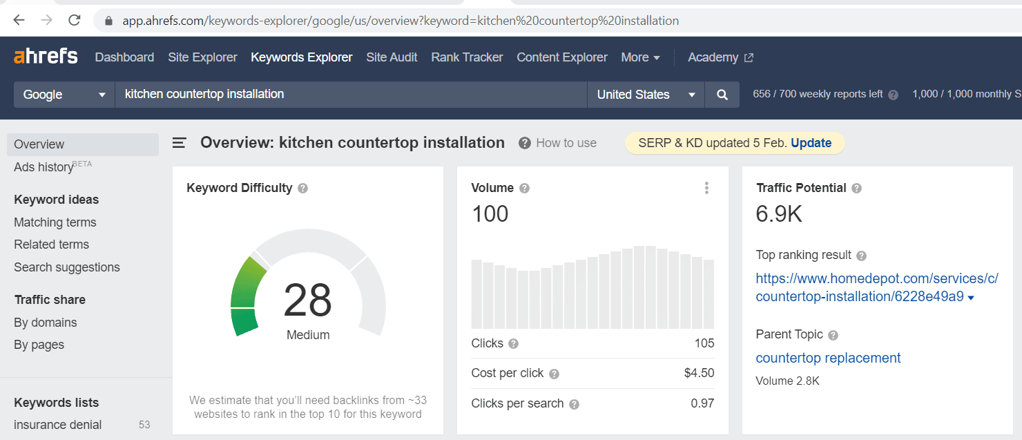Click the help icon beside weekly reports left
This screenshot has height=440, width=1022.
893,95
